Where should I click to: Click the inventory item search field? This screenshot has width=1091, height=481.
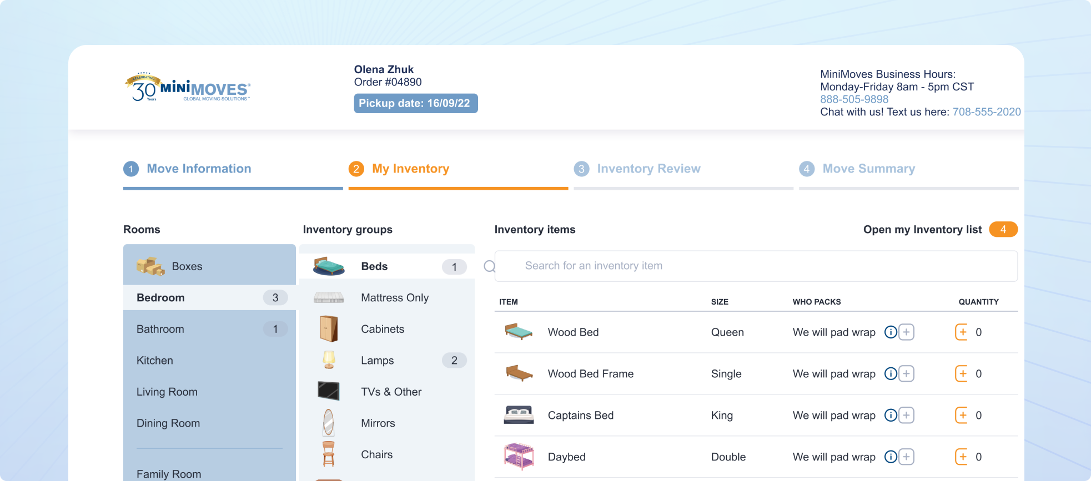(x=756, y=266)
